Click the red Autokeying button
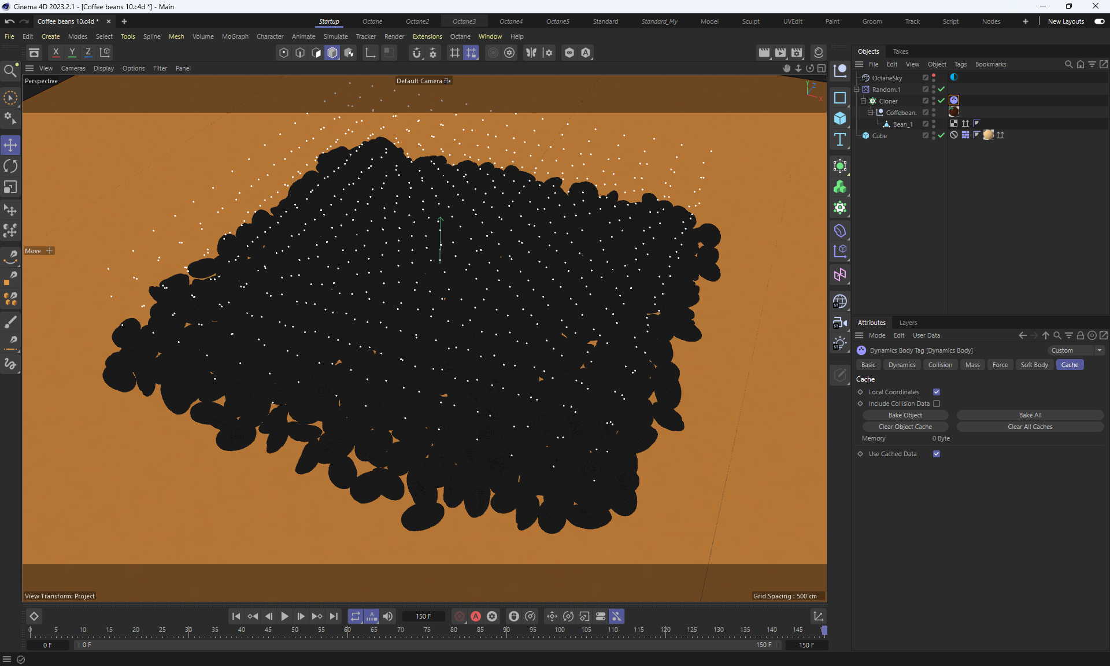The image size is (1110, 666). 476,616
